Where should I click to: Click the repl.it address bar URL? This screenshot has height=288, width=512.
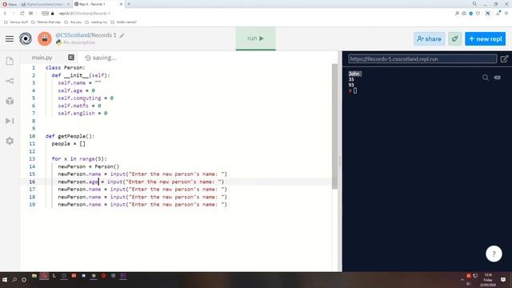[84, 14]
